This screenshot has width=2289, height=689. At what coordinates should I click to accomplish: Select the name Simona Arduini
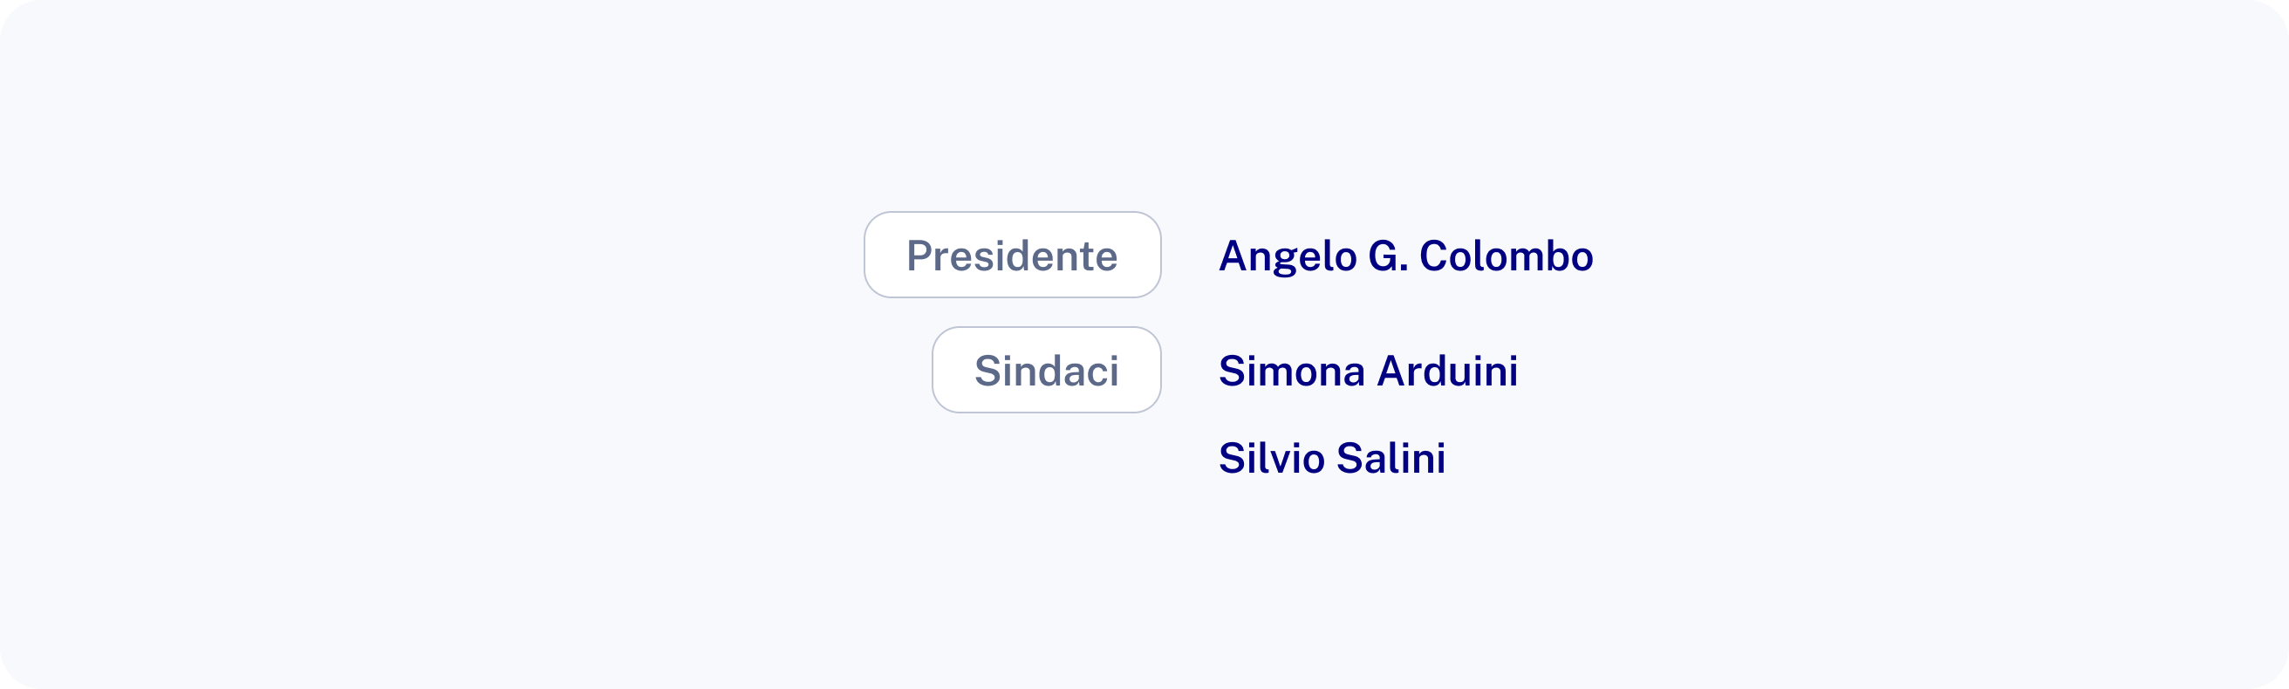[1368, 371]
